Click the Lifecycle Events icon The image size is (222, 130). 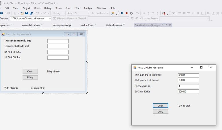(x=55, y=19)
